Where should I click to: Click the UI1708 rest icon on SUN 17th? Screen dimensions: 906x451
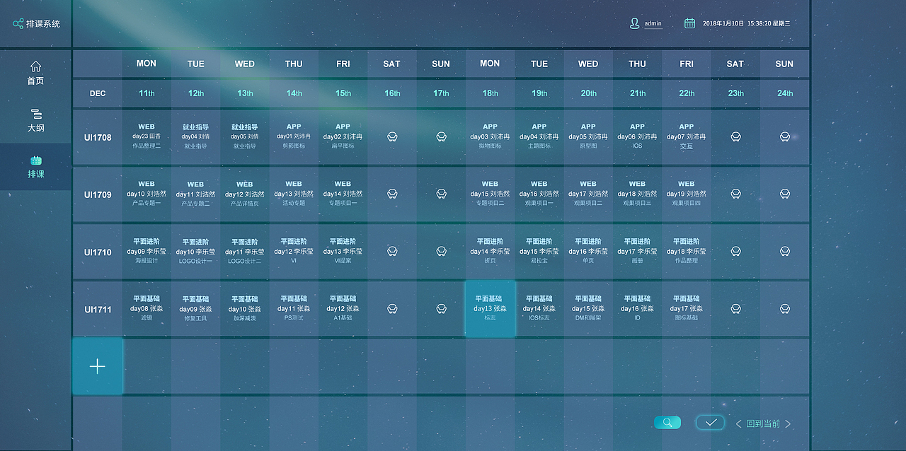441,136
